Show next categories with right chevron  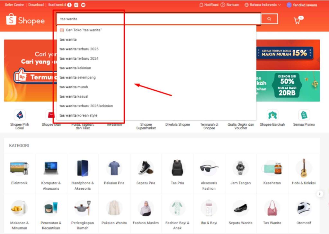click(x=320, y=194)
